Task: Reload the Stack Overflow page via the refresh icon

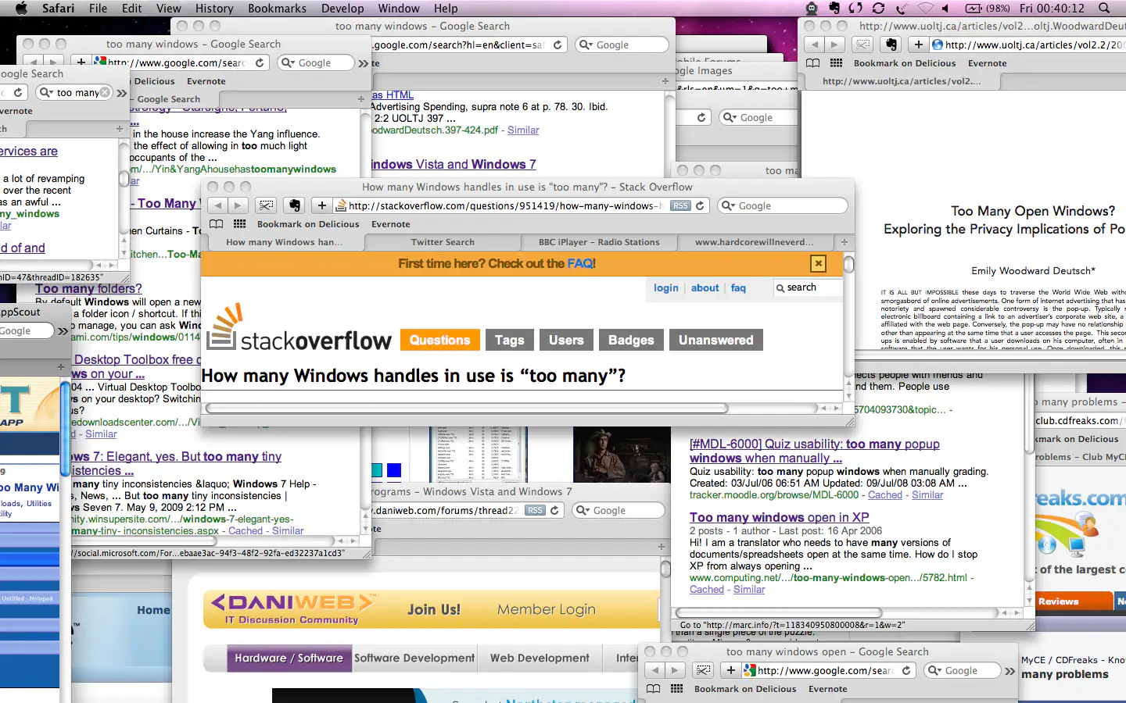Action: (x=700, y=205)
